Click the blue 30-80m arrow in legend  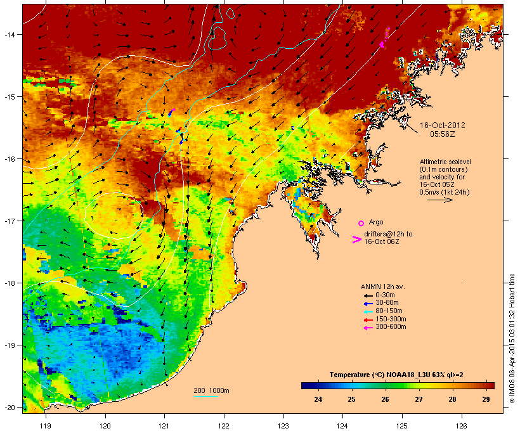click(x=368, y=304)
